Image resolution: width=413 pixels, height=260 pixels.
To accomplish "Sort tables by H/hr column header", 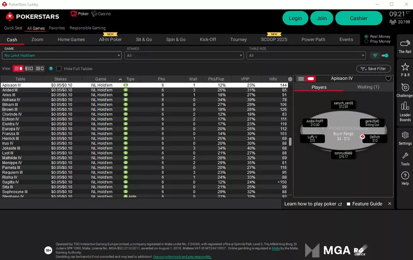I will click(273, 79).
